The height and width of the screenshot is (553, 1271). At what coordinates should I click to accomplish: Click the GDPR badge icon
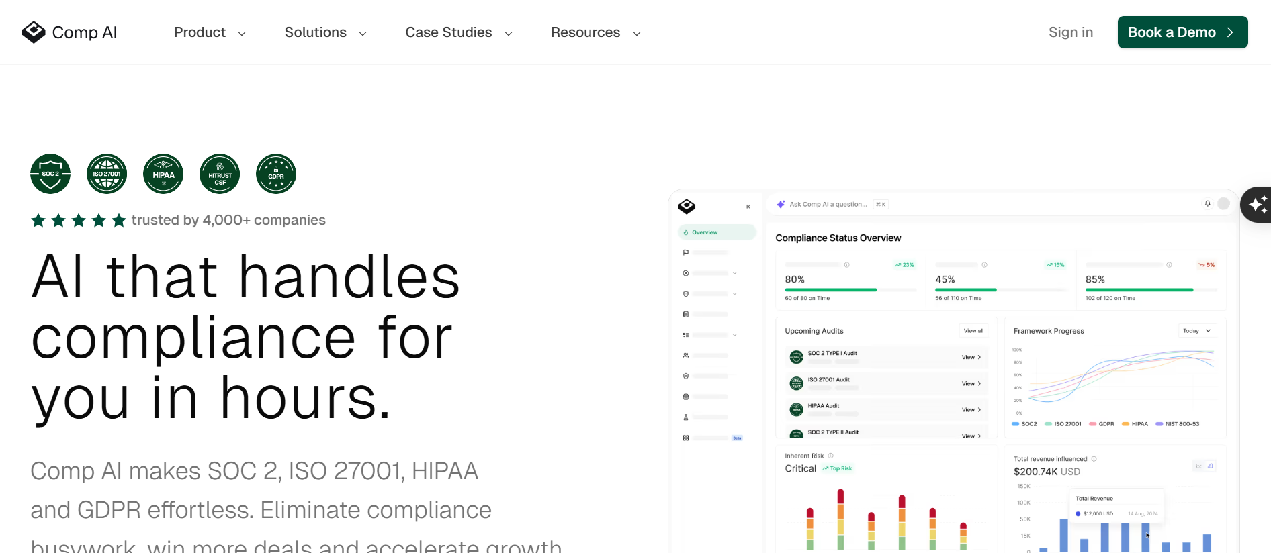tap(276, 174)
